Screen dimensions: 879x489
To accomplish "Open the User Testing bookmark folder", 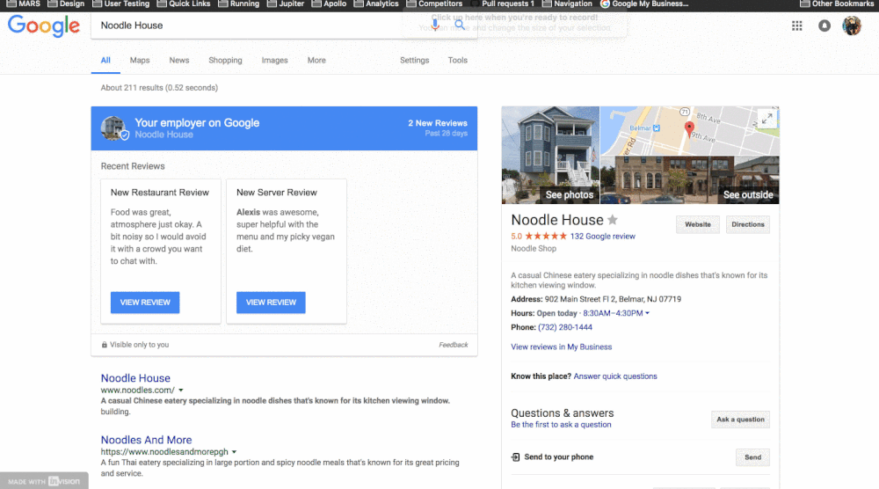I will point(121,4).
